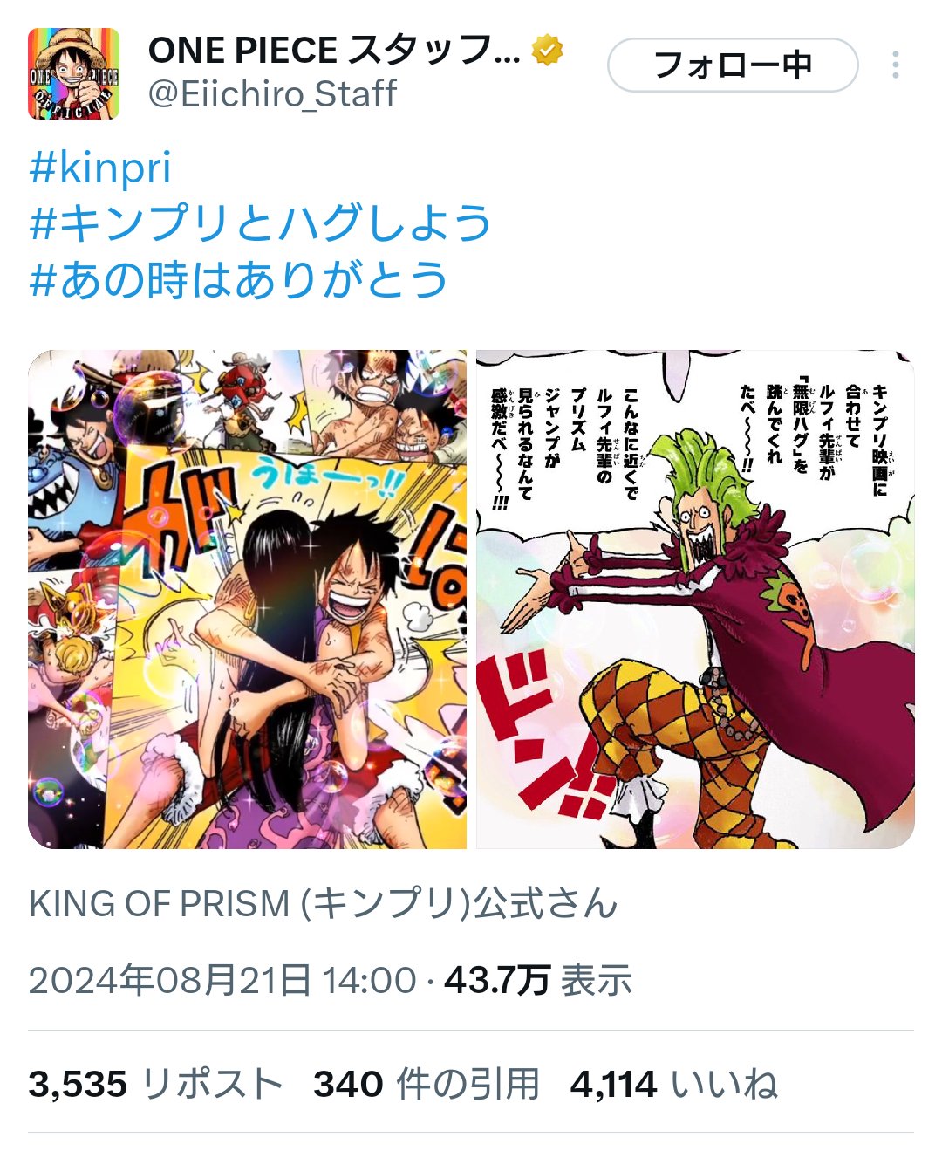The image size is (942, 1158).
Task: Open the ONE PIECE スタッフ display name
Action: coord(334,51)
